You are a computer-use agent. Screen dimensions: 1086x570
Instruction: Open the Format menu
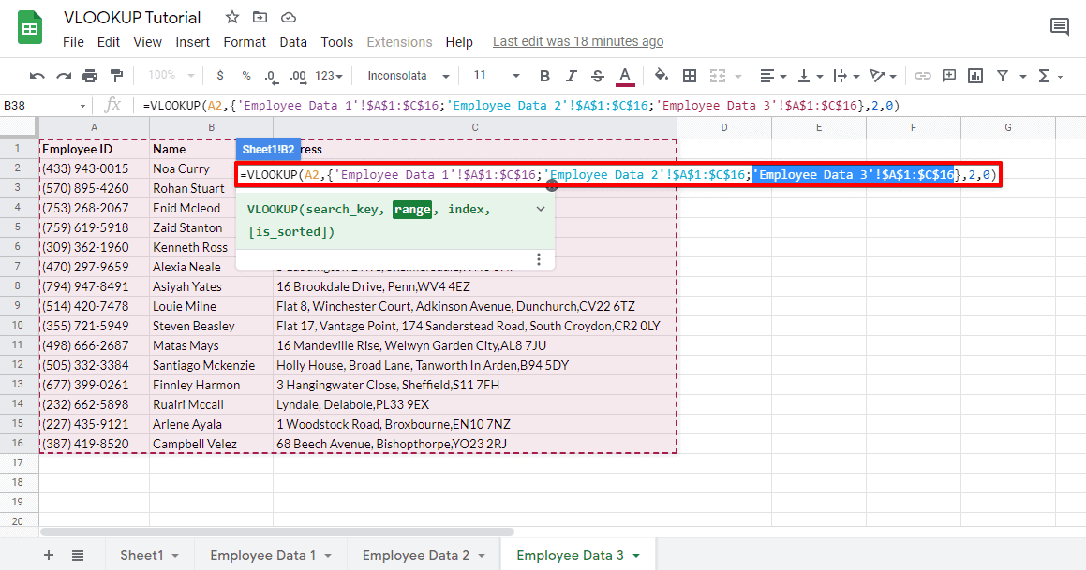(x=245, y=42)
